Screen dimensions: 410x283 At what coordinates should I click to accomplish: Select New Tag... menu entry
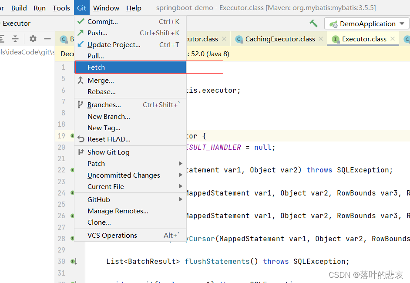coord(130,128)
